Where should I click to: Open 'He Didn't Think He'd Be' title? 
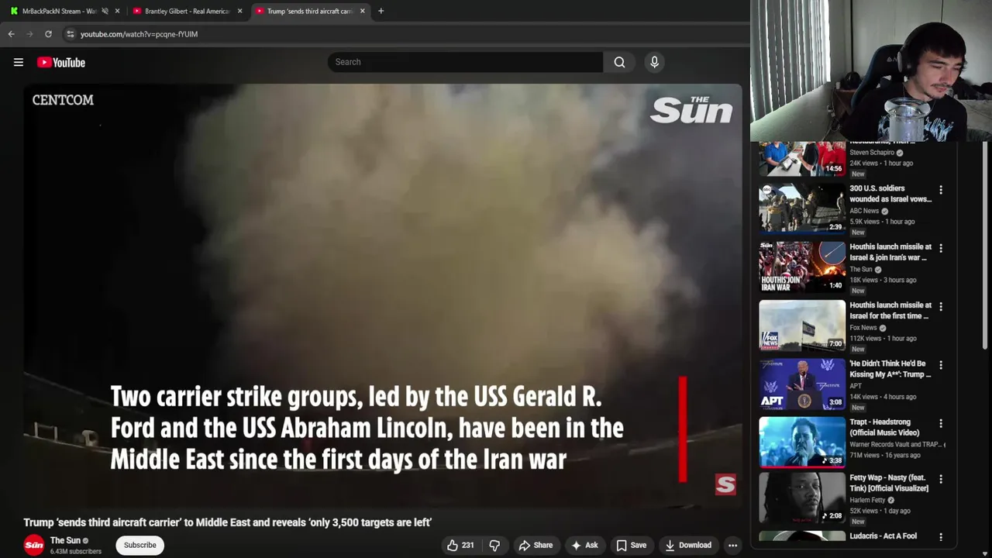point(890,369)
